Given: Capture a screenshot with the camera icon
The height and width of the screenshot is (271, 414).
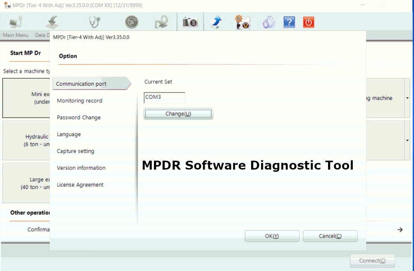Looking at the screenshot, I should point(190,22).
